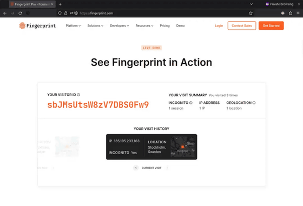Image resolution: width=303 pixels, height=206 pixels.
Task: Click the IP 185.195.233.163 text
Action: pos(124,141)
